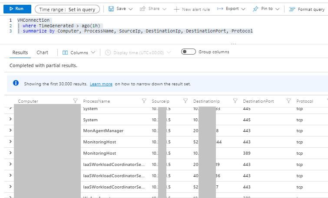
Task: Switch to the Chart tab
Action: 43,52
